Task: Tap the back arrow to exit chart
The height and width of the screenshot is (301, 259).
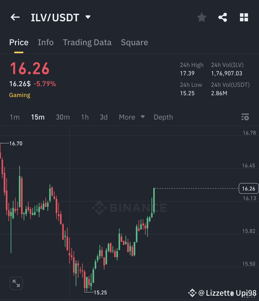Action: click(x=15, y=17)
